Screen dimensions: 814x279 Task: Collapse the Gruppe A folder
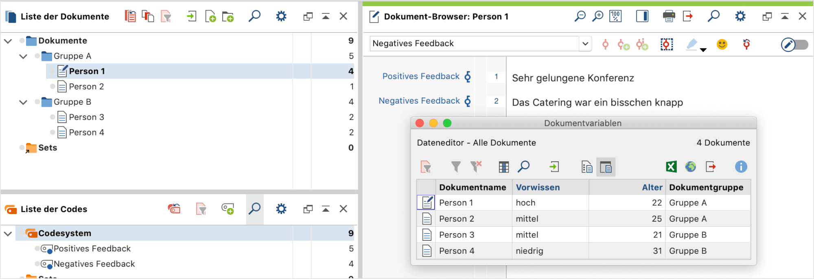(x=23, y=56)
